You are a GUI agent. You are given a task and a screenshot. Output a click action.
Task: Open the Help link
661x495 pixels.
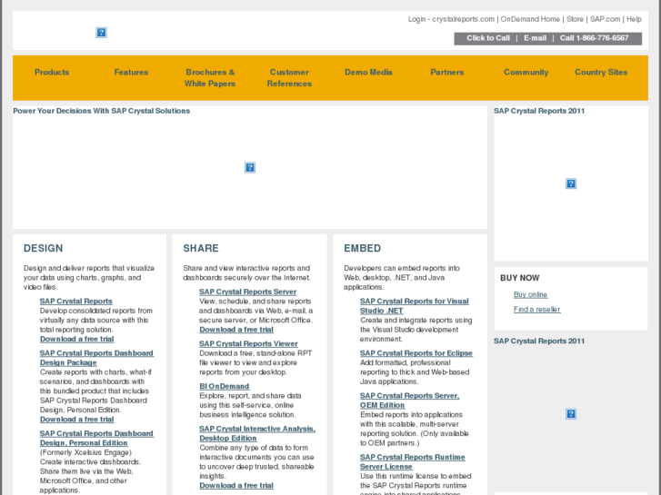tap(634, 19)
